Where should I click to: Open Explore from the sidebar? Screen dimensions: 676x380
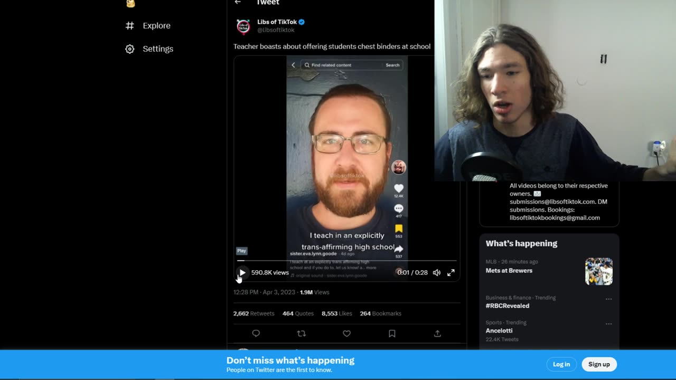point(148,25)
